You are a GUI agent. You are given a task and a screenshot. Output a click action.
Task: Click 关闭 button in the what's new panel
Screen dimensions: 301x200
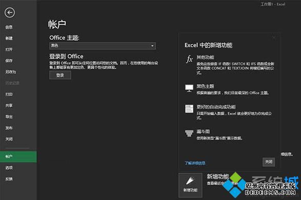269,162
